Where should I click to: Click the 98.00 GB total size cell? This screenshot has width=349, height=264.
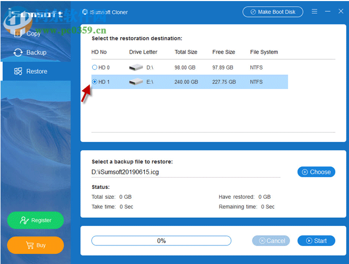click(185, 67)
